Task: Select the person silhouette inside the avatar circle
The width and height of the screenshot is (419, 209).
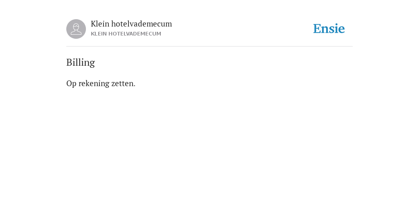Action: pos(76,29)
